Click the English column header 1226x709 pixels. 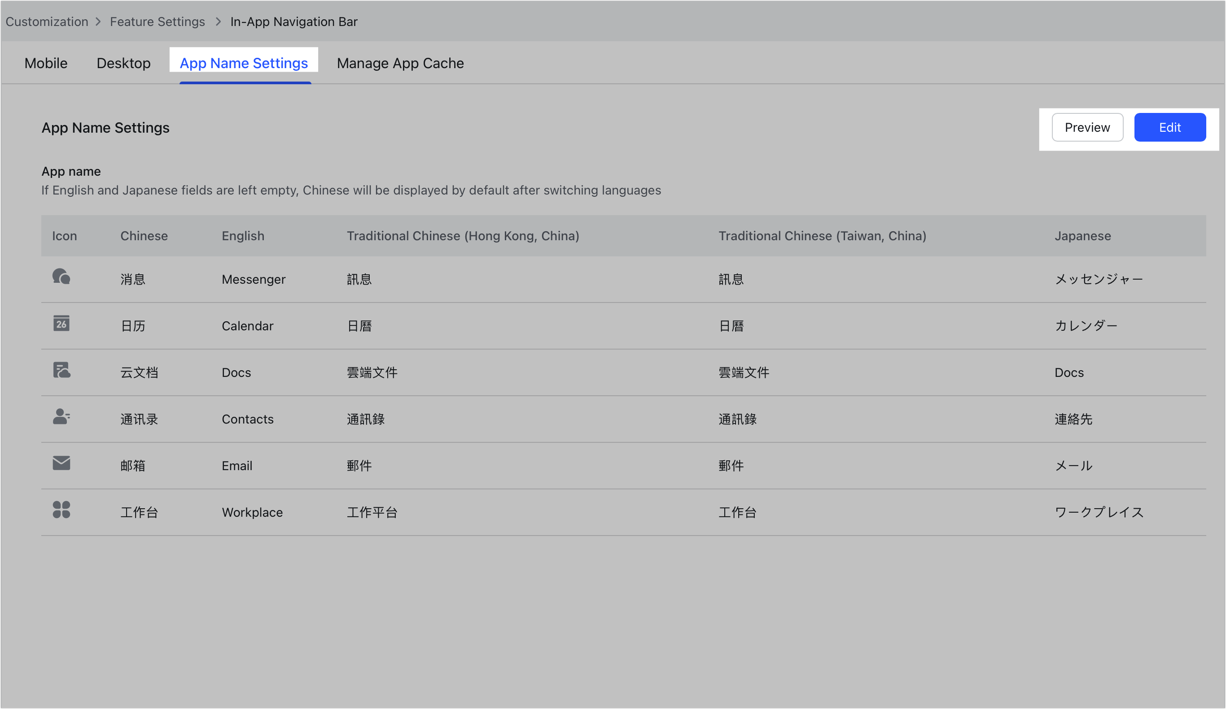coord(243,236)
